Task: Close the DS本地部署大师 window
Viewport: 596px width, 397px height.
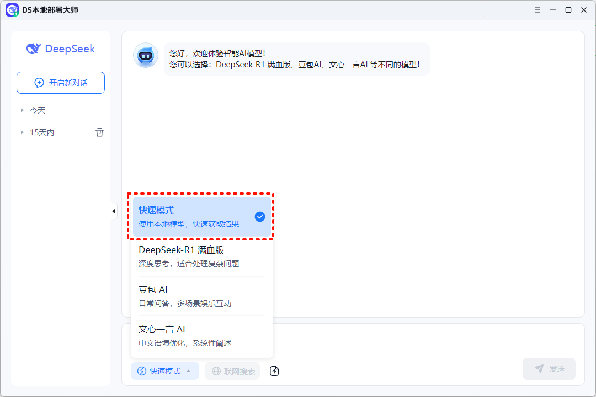Action: pyautogui.click(x=584, y=10)
